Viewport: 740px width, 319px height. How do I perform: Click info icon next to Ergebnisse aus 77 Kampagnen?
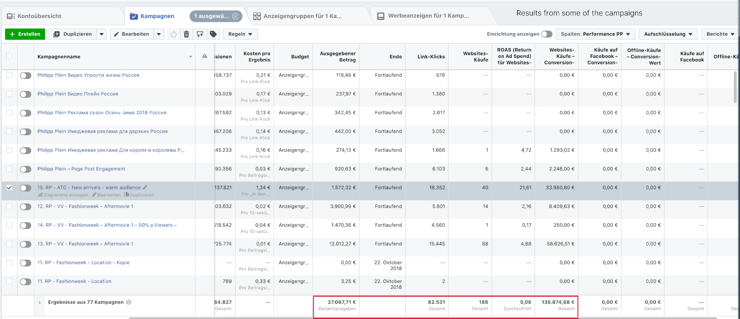(129, 302)
